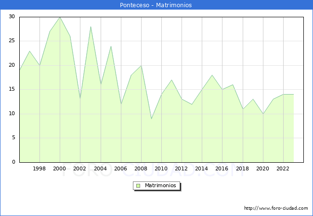Click the 2005 peak at 24 marriages
The width and height of the screenshot is (313, 216).
(x=111, y=46)
